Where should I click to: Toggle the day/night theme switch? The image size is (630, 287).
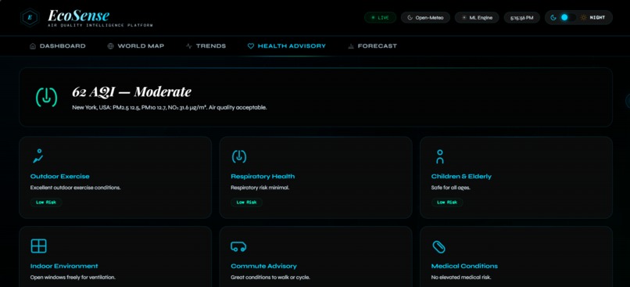click(x=567, y=18)
